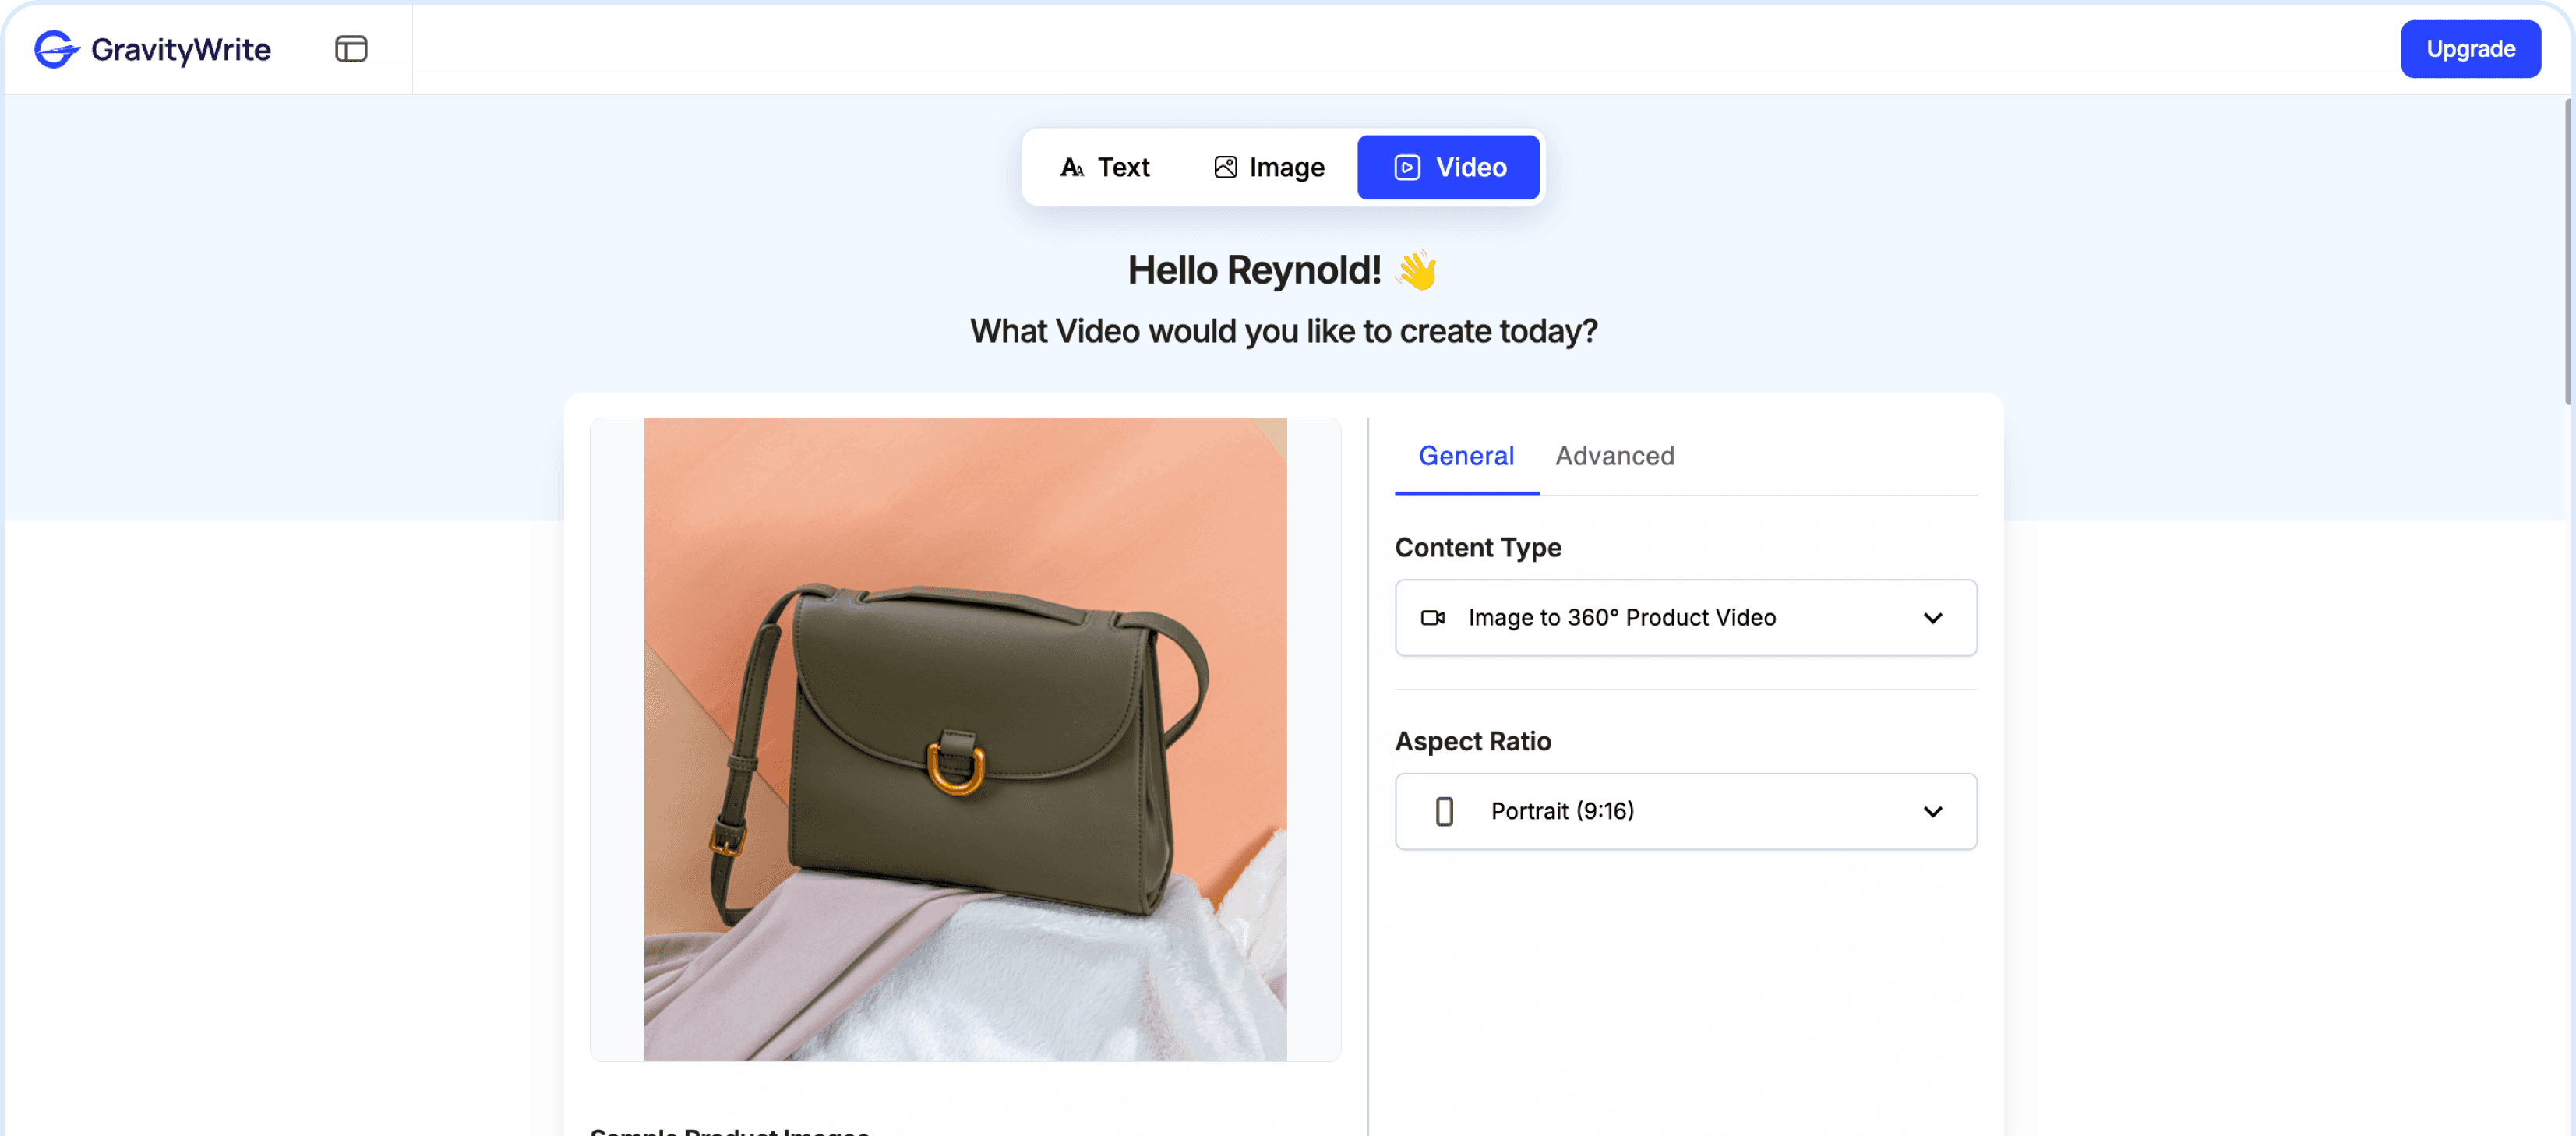The height and width of the screenshot is (1136, 2576).
Task: Click the Content Type label
Action: click(x=1478, y=548)
